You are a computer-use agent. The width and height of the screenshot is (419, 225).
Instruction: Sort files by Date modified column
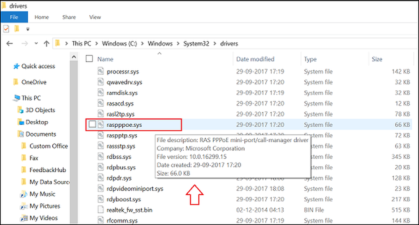click(x=255, y=59)
